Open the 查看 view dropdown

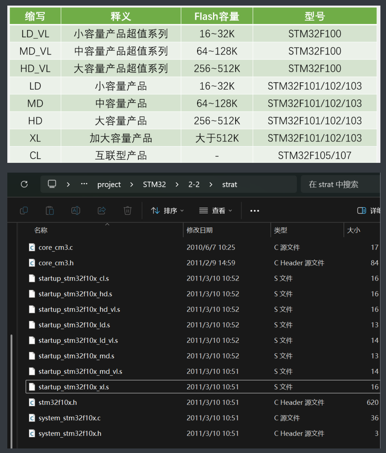[215, 211]
